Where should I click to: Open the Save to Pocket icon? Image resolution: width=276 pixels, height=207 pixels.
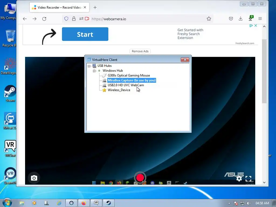pyautogui.click(x=231, y=19)
